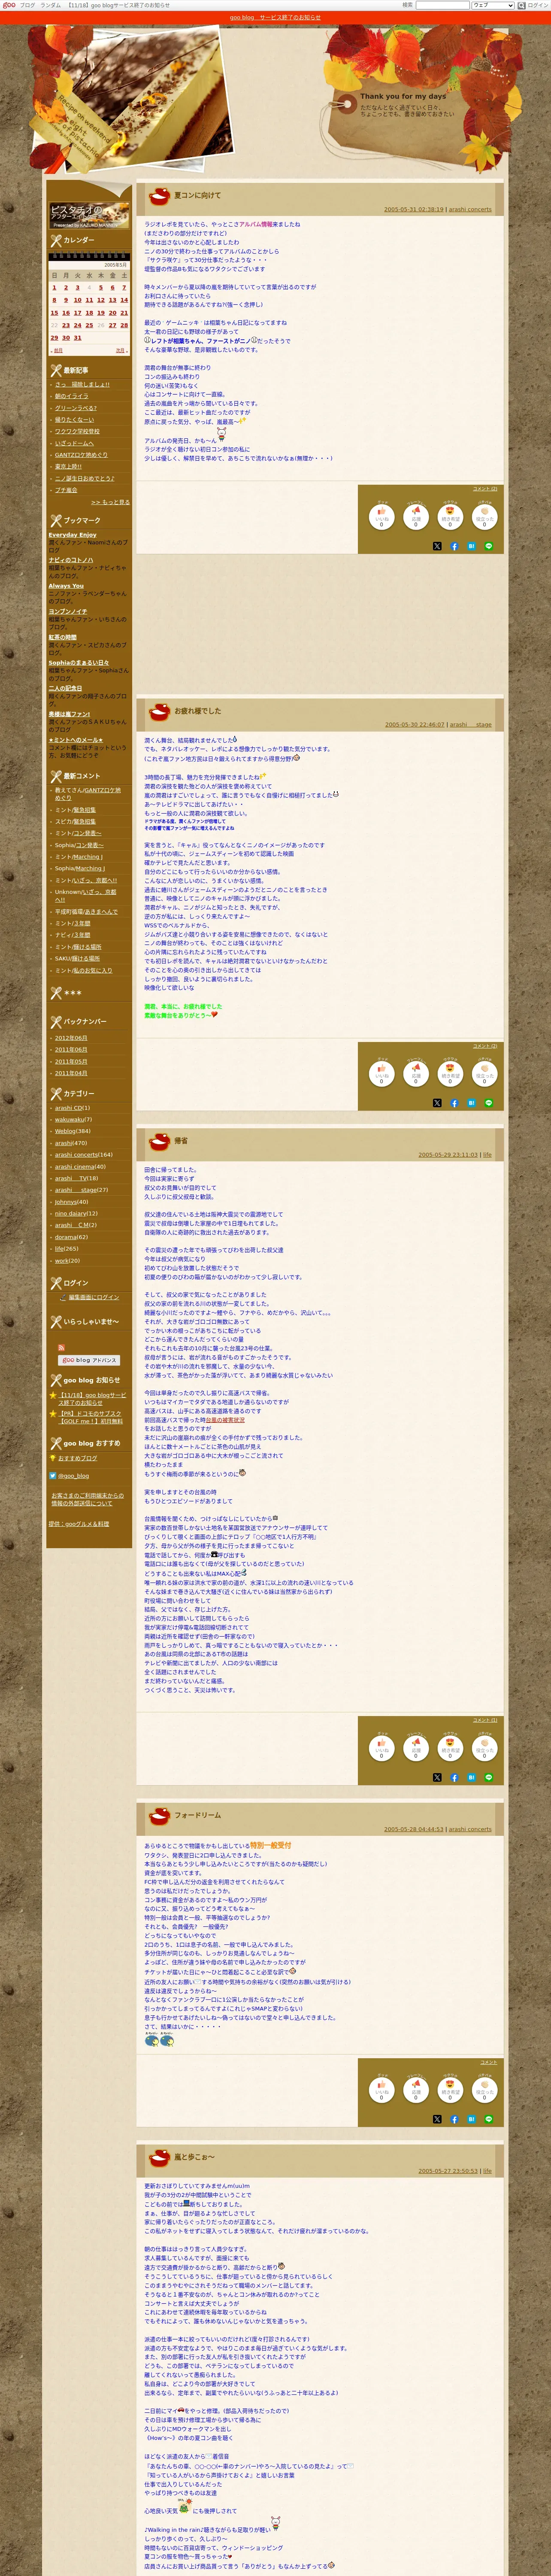Click the 続き希望 reaction on 夏コンに向けて post
The image size is (551, 2576).
[x=450, y=516]
